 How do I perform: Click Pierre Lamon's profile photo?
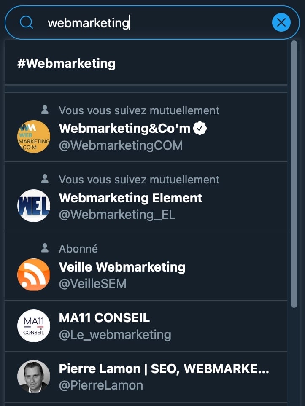(x=34, y=376)
